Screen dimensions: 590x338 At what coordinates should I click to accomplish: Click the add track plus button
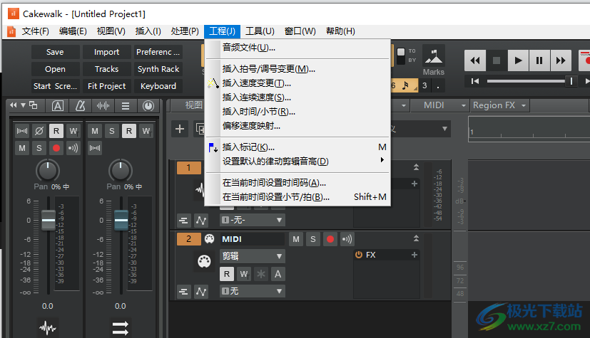(x=180, y=129)
